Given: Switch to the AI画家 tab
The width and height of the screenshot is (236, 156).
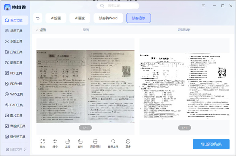Looking at the screenshot, I should 80,18.
